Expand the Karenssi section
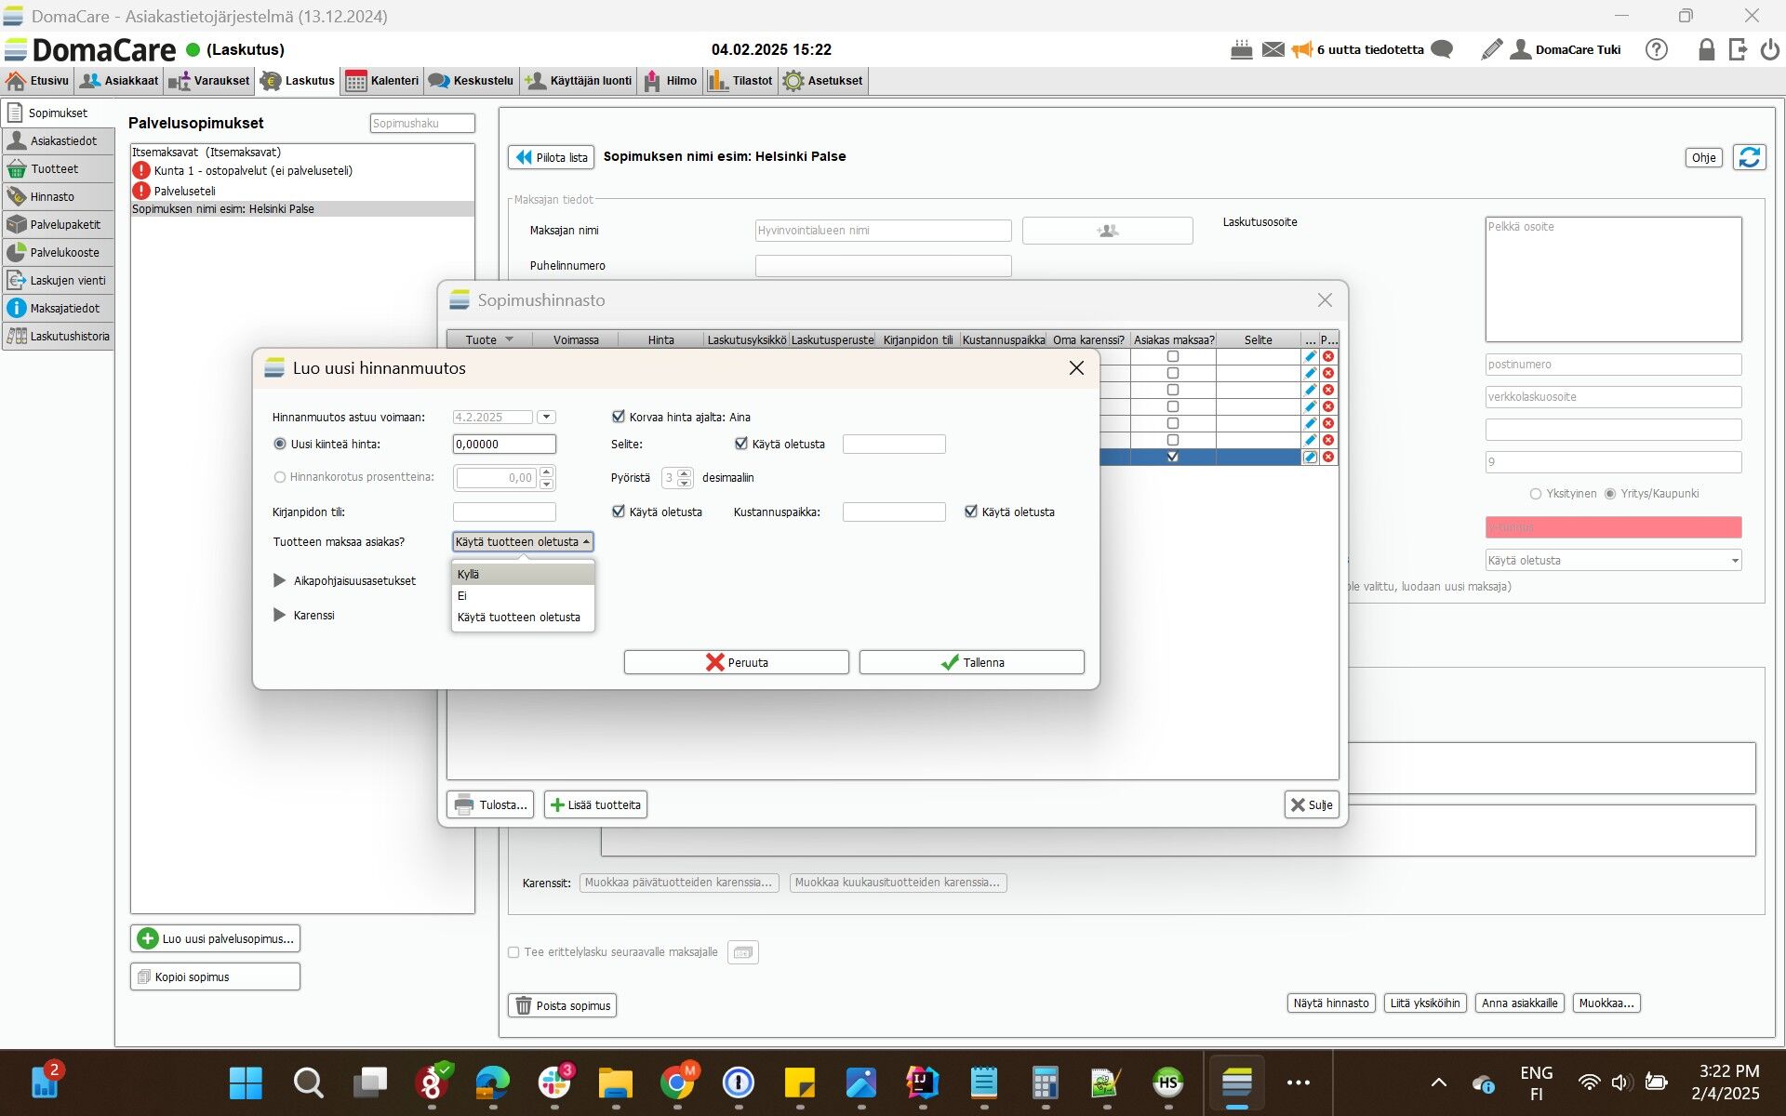The height and width of the screenshot is (1116, 1786). click(279, 615)
